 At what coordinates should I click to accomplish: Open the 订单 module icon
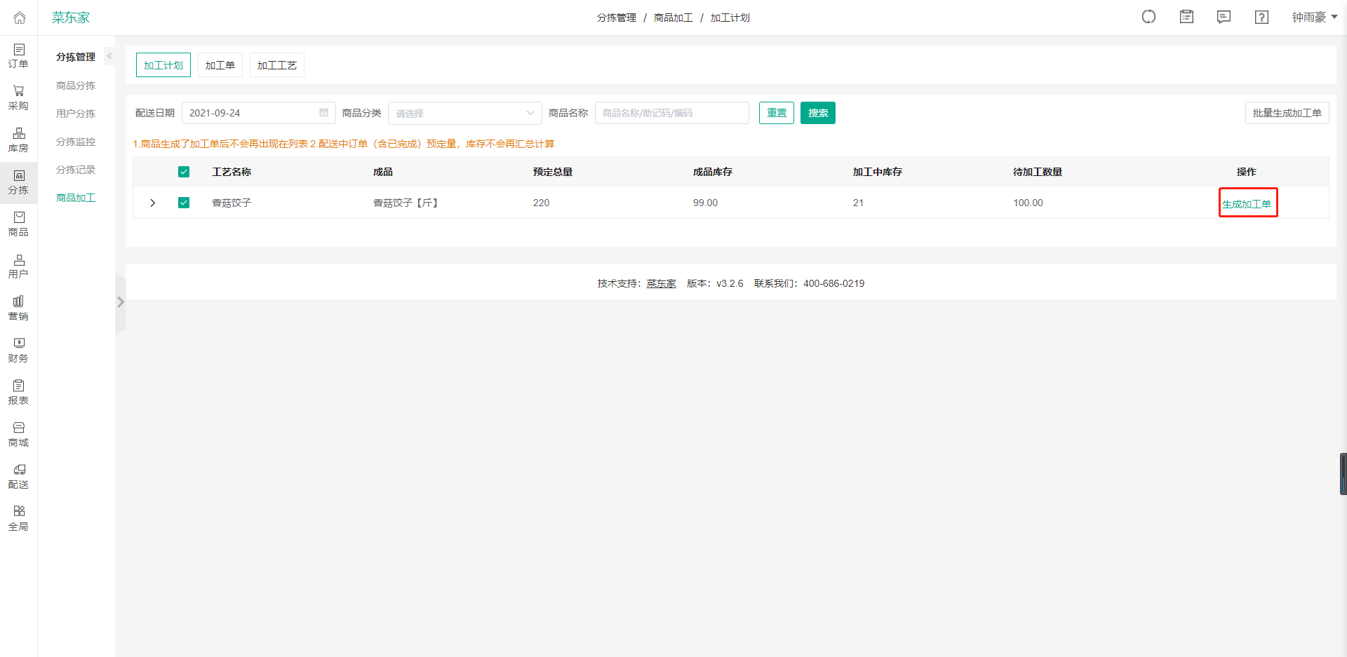tap(18, 55)
